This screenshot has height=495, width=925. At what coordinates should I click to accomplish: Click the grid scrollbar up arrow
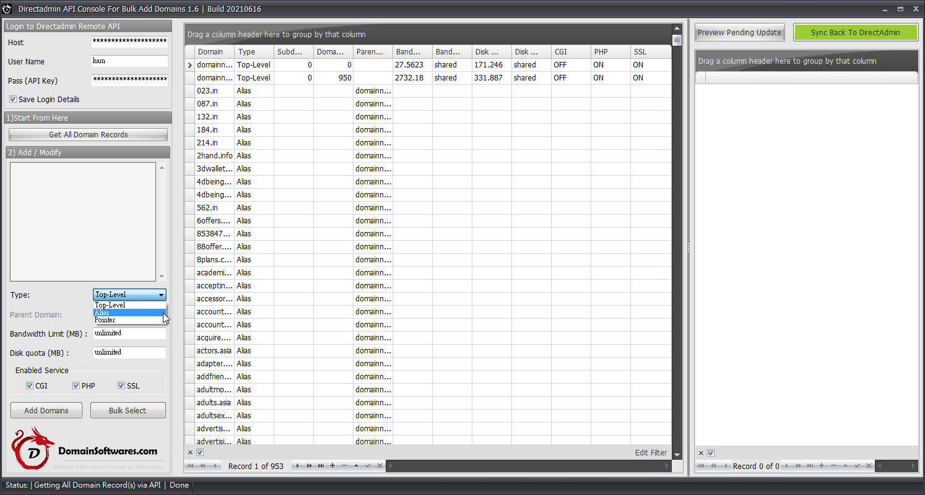(x=676, y=27)
